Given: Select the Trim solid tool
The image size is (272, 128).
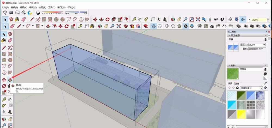Looking at the screenshot, I should [x=264, y=26].
